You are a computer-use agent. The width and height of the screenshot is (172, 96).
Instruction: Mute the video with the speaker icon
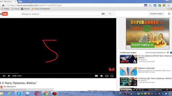9,76
